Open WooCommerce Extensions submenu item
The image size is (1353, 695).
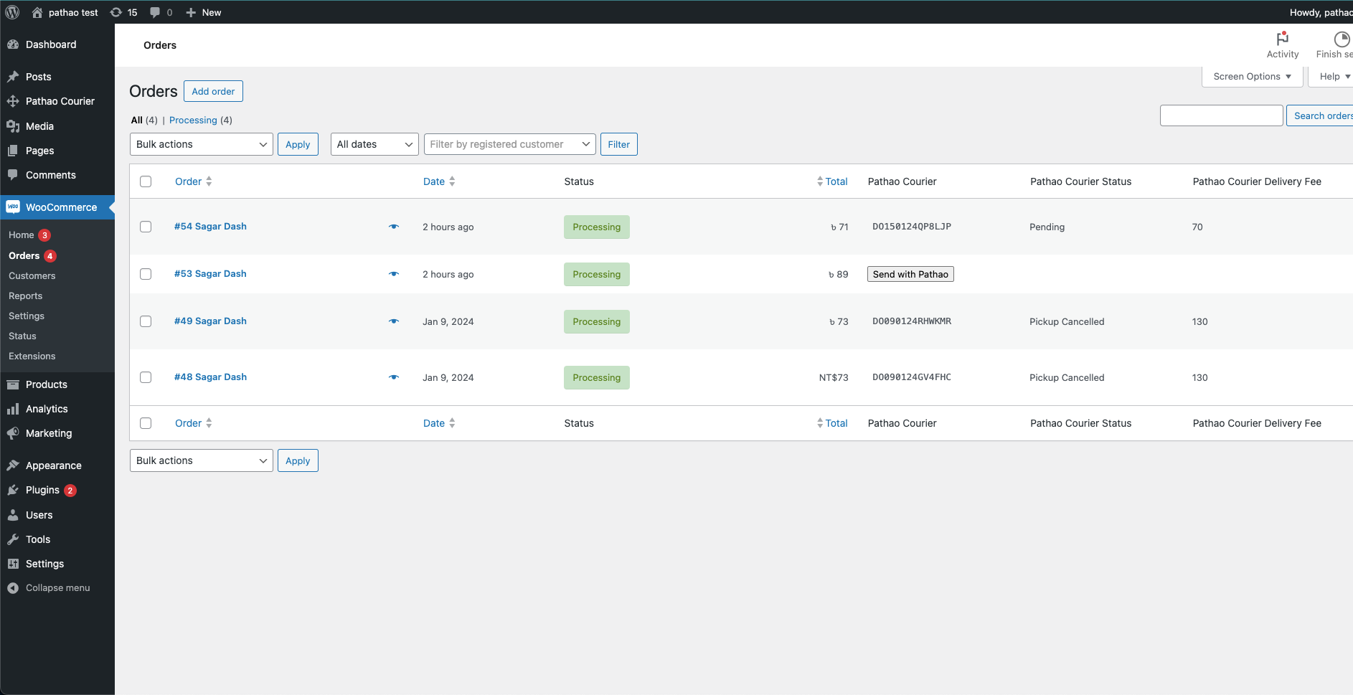32,356
